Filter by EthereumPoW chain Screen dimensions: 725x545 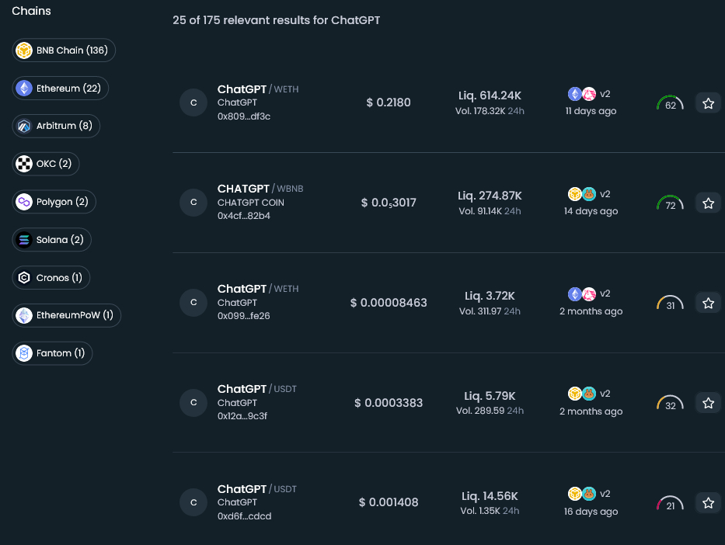(x=67, y=315)
